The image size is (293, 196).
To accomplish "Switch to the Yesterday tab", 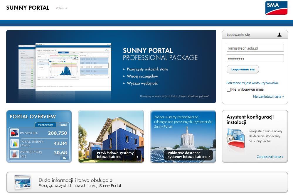I will point(46,125).
